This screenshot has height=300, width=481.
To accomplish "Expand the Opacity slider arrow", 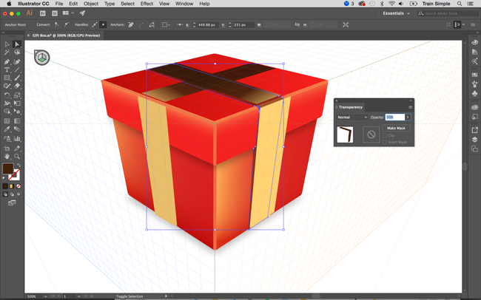I will point(408,117).
